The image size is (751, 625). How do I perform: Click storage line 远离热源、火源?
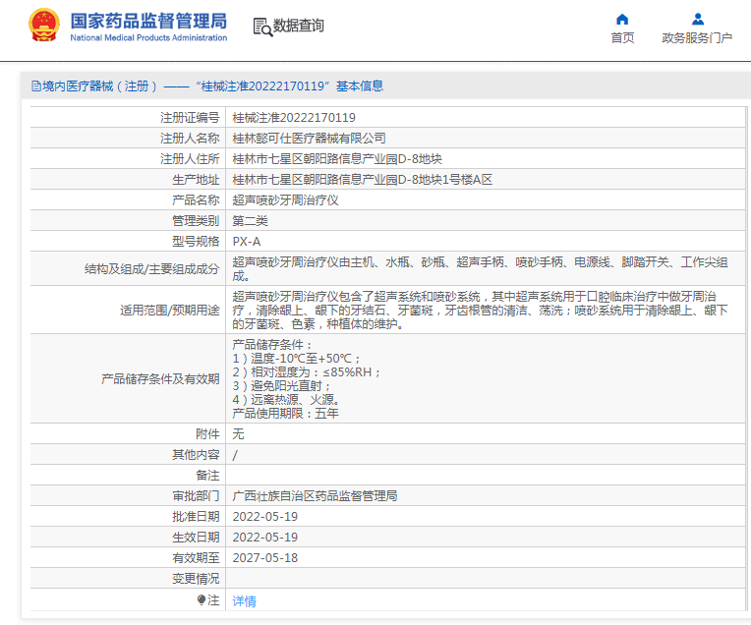286,399
